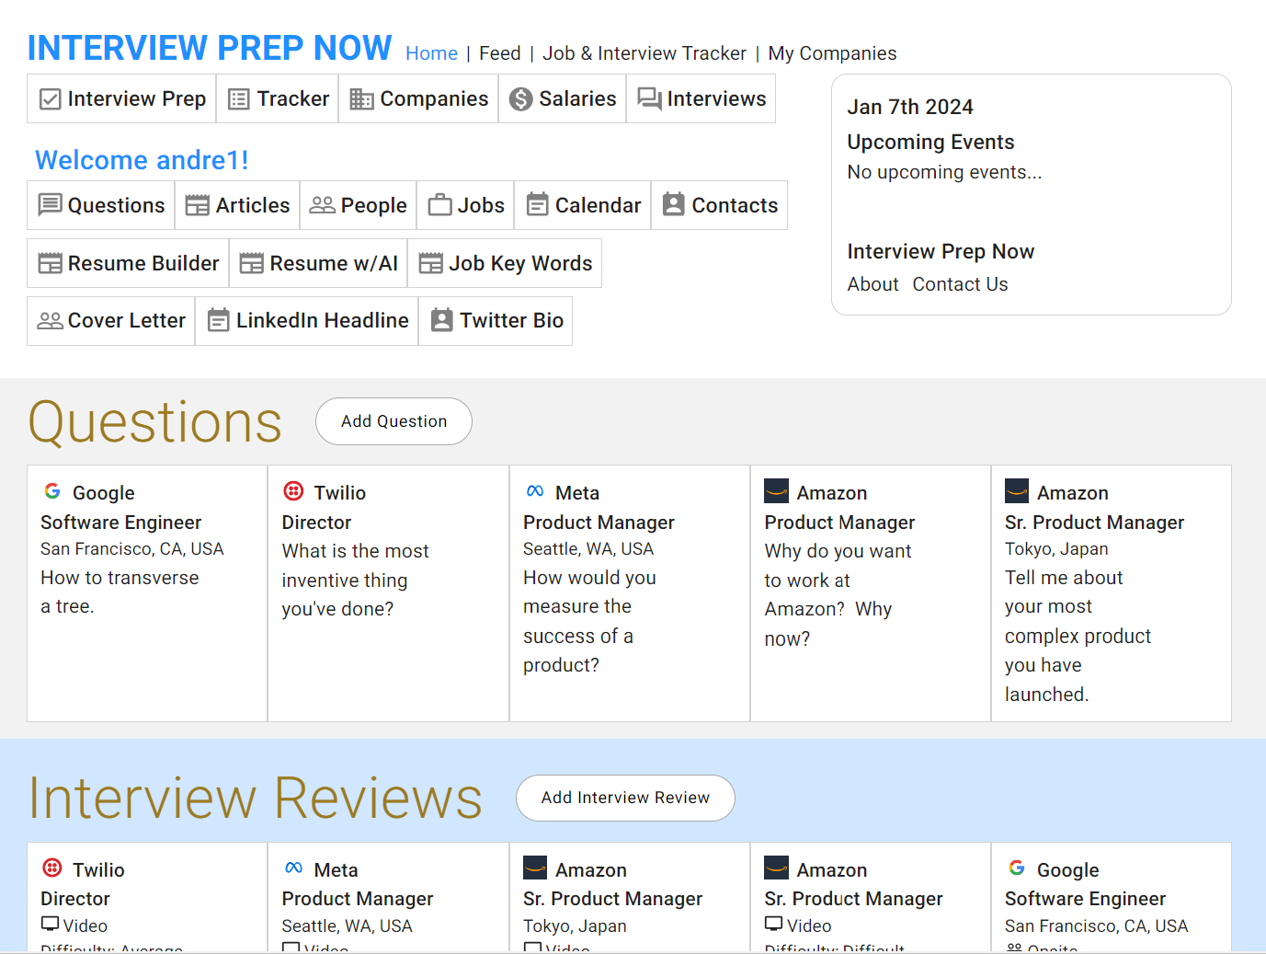Image resolution: width=1266 pixels, height=954 pixels.
Task: Open the Jobs menu item label
Action: pos(481,205)
